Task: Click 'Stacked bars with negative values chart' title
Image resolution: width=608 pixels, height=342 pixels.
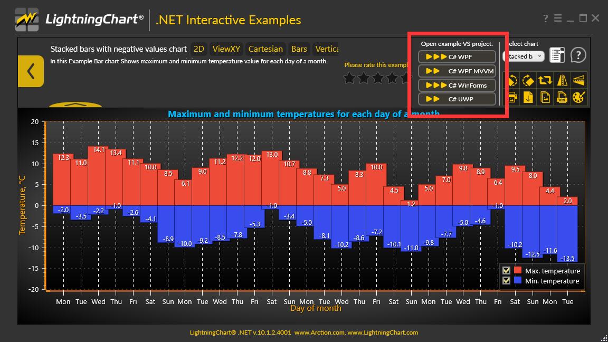Action: (119, 49)
